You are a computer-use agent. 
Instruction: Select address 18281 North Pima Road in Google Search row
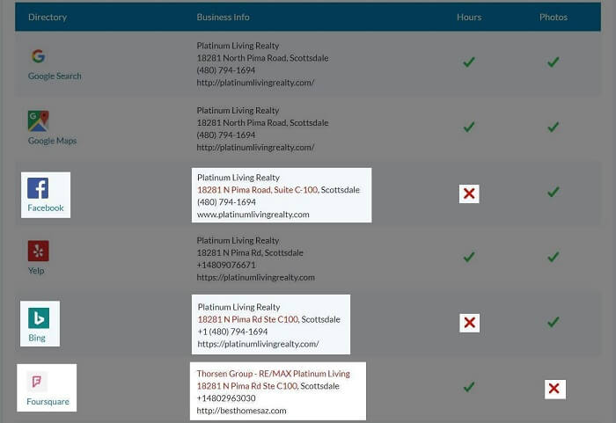click(x=242, y=58)
